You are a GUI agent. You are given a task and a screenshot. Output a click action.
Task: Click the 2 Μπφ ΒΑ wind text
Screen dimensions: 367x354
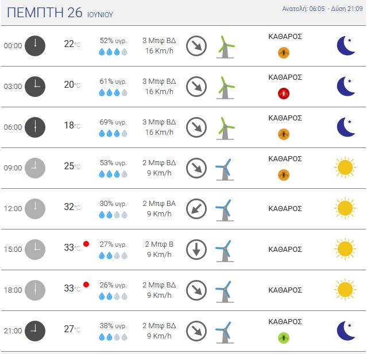point(159,204)
